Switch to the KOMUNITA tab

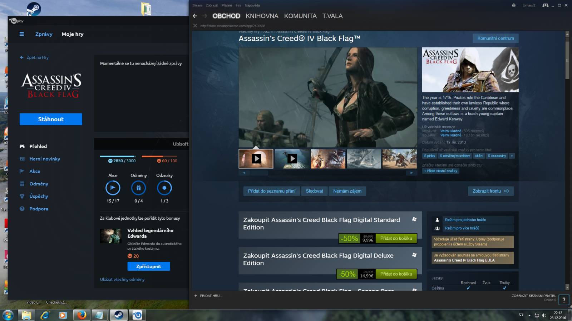[300, 16]
